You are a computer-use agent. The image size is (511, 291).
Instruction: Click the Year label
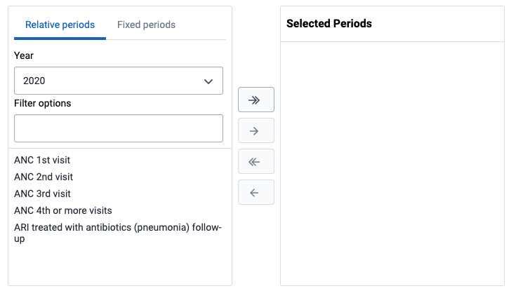[x=24, y=55]
